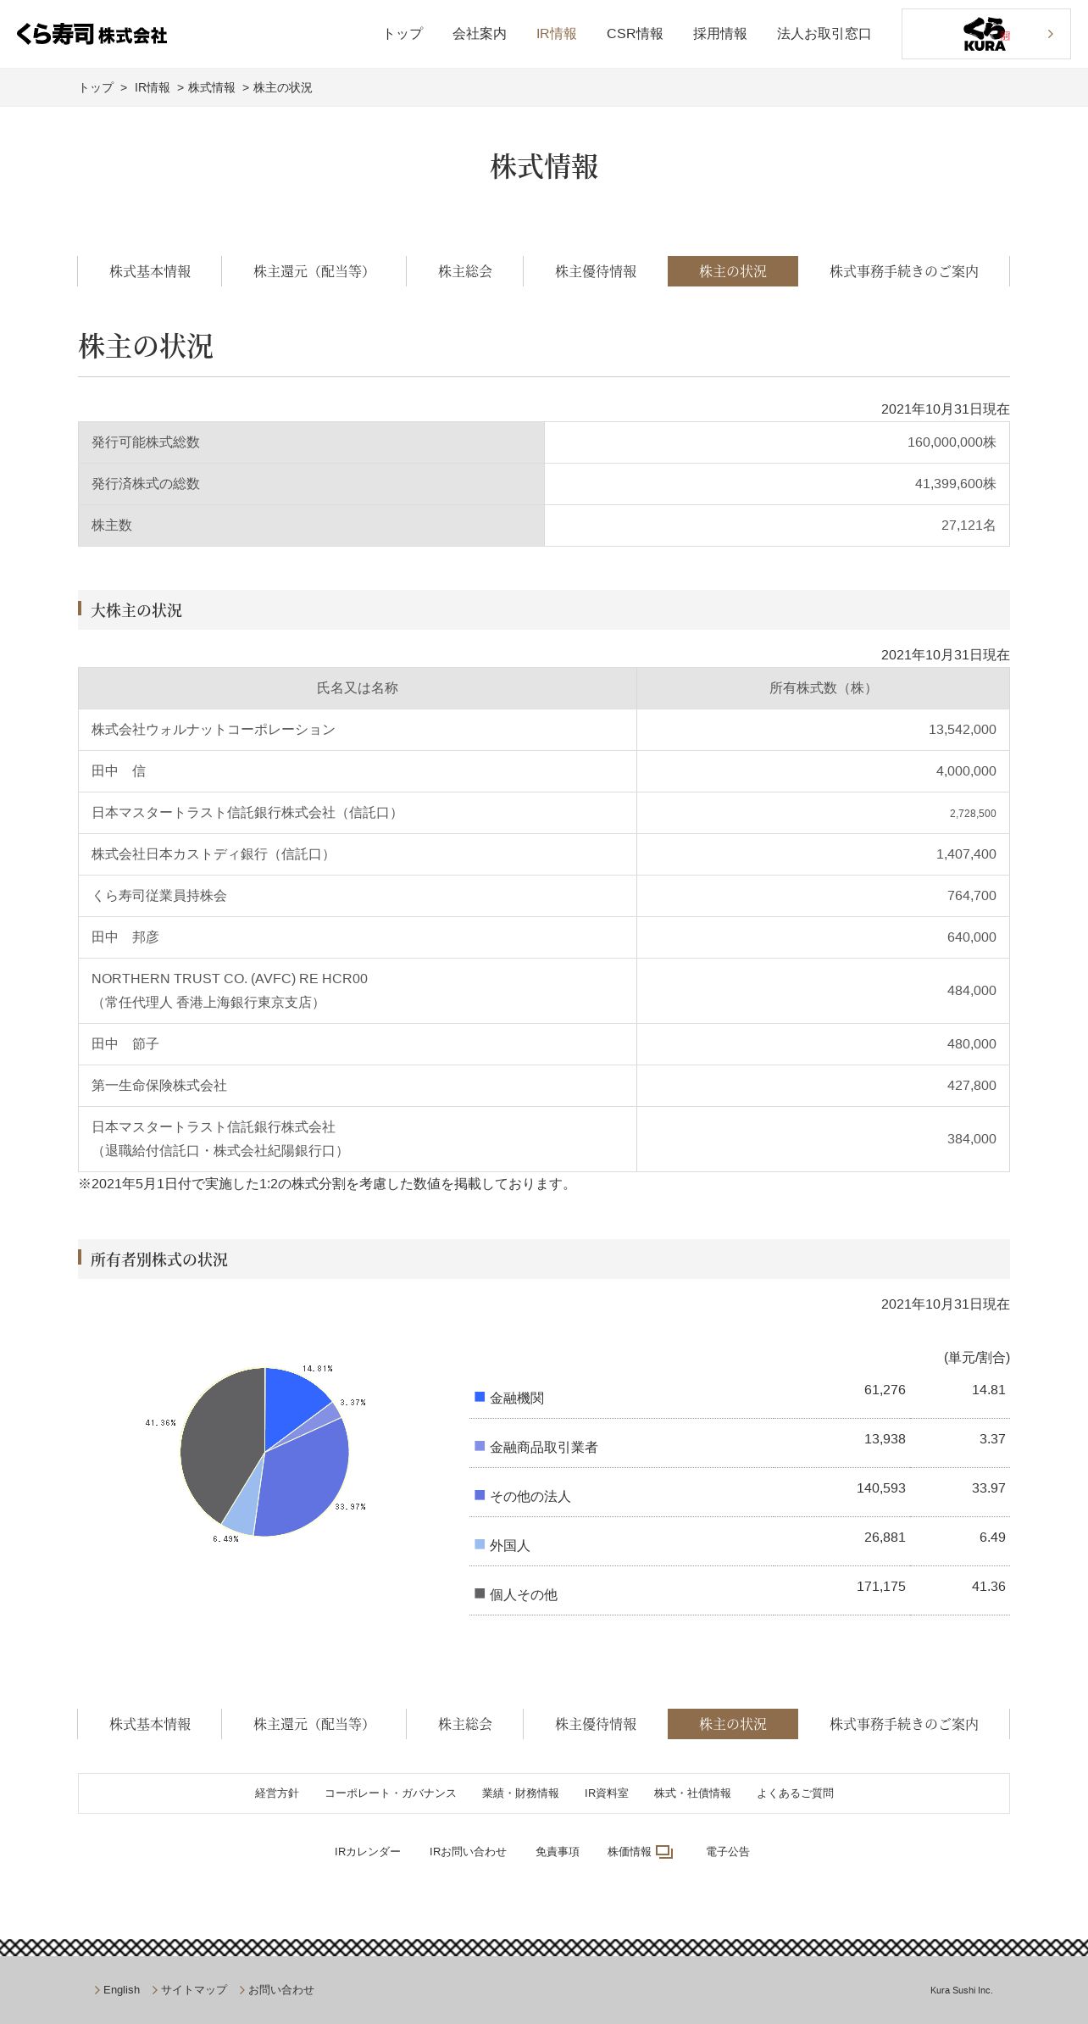Open the 免責事項 link
Image resolution: width=1088 pixels, height=2024 pixels.
coord(558,1852)
